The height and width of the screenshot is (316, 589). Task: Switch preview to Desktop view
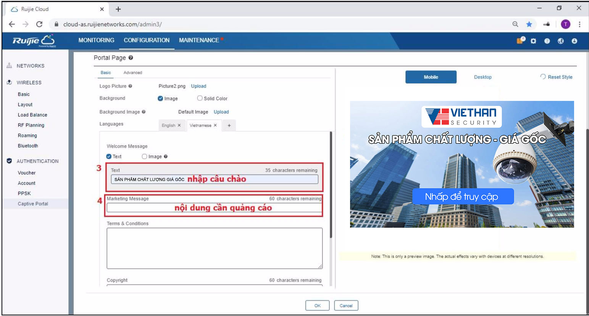click(482, 77)
